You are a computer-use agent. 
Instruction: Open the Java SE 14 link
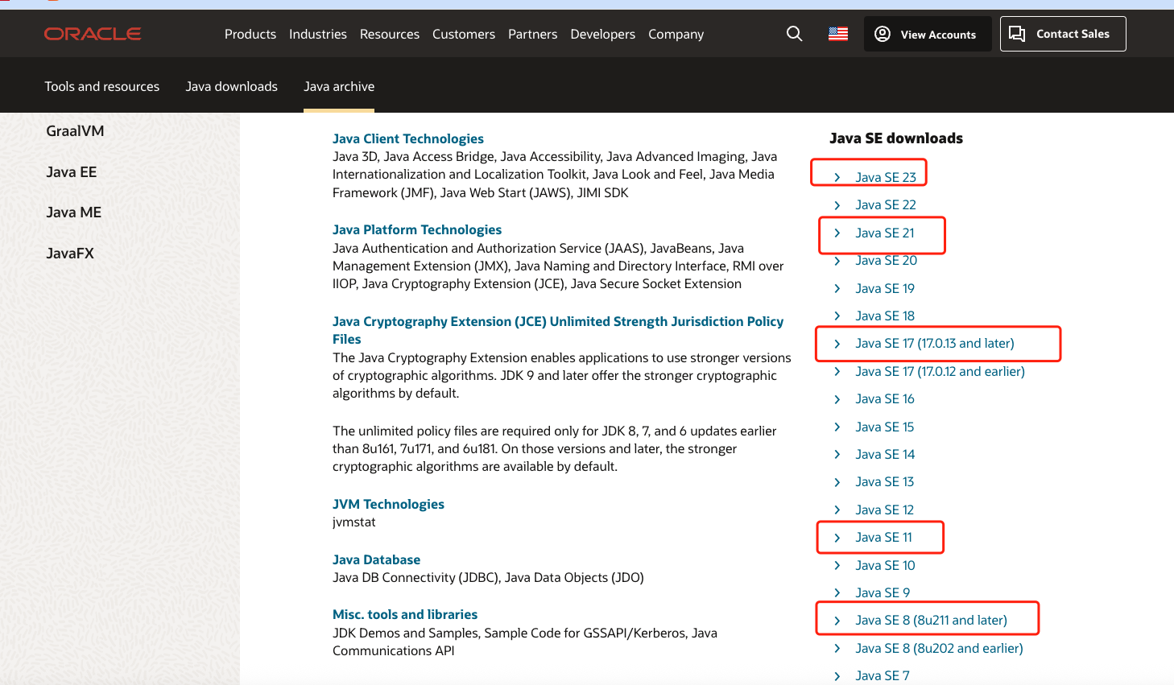tap(885, 454)
